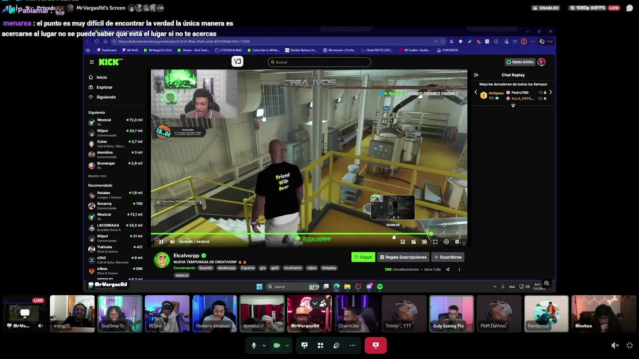Toggle Discord call fullscreen
Image resolution: width=639 pixels, height=359 pixels.
[x=630, y=345]
